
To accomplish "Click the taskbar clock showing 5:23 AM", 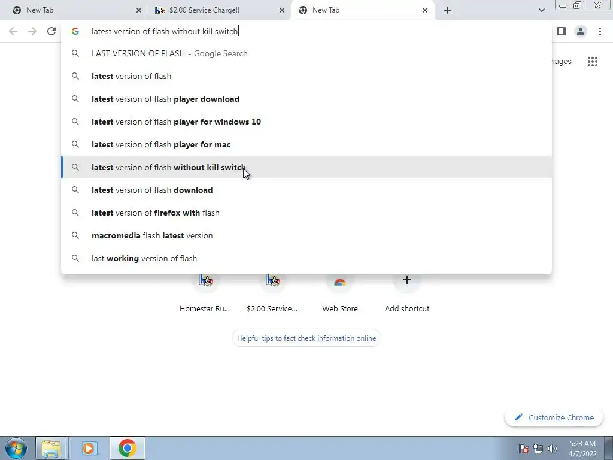I will [582, 448].
